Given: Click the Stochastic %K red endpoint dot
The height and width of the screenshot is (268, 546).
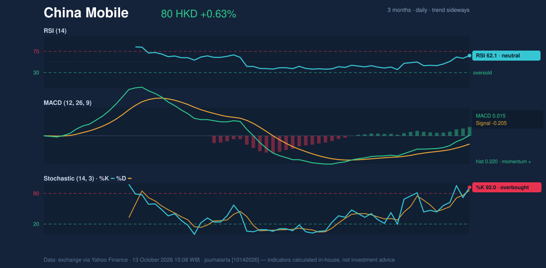Looking at the screenshot, I should (x=470, y=187).
